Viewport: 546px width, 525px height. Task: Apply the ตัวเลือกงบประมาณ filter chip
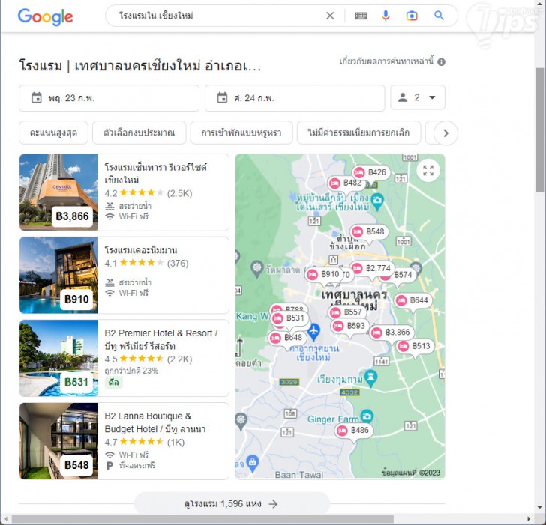click(x=139, y=133)
